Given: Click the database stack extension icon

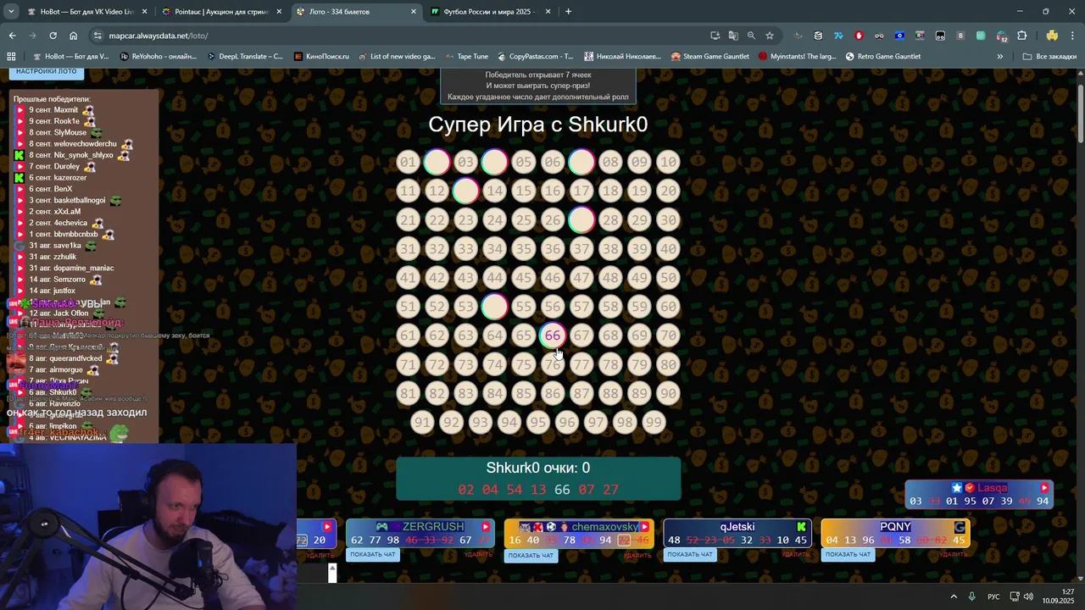Looking at the screenshot, I should 818,36.
